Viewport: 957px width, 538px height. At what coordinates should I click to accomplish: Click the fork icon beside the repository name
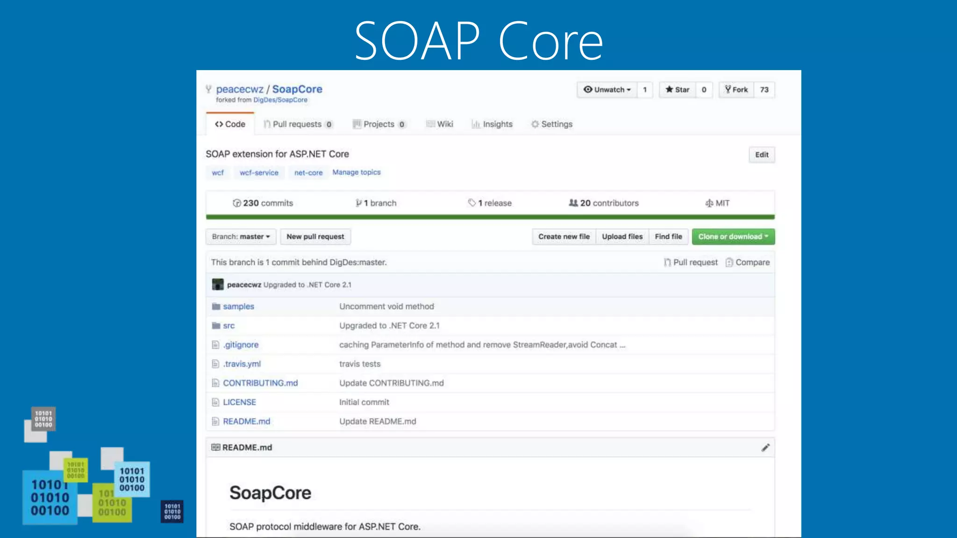[x=208, y=89]
